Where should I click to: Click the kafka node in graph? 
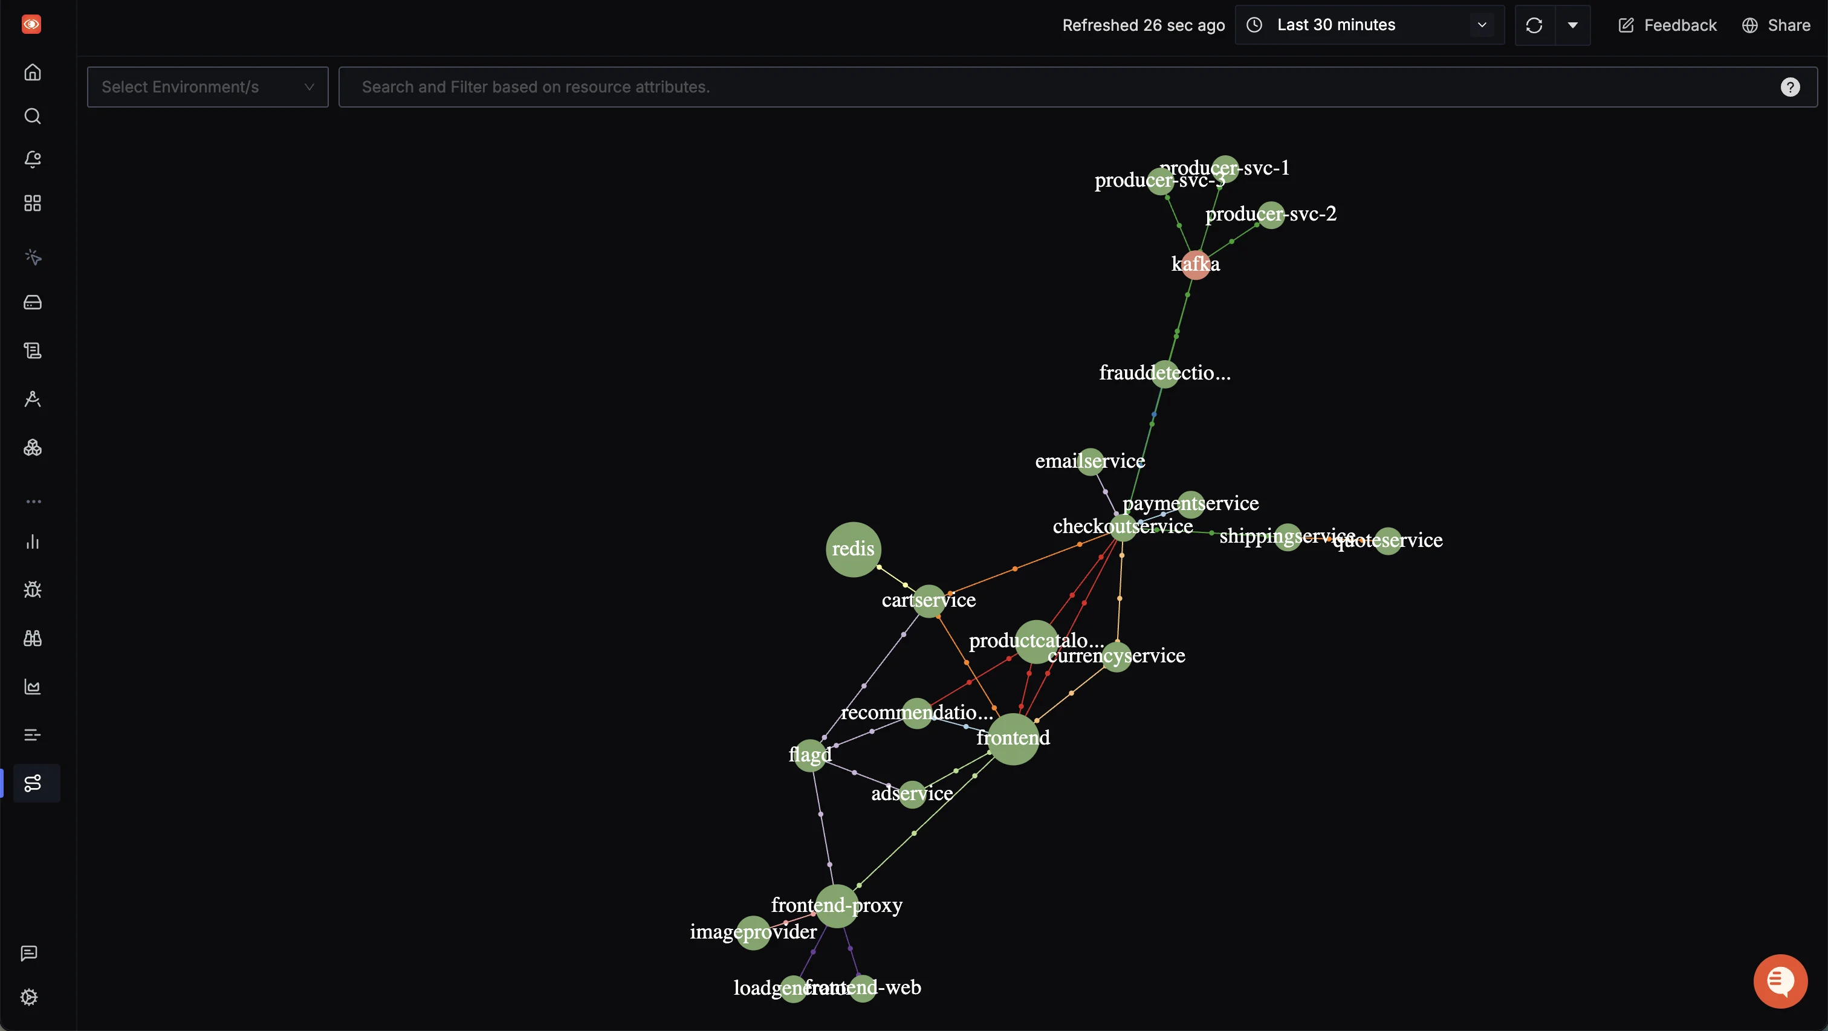(1196, 265)
